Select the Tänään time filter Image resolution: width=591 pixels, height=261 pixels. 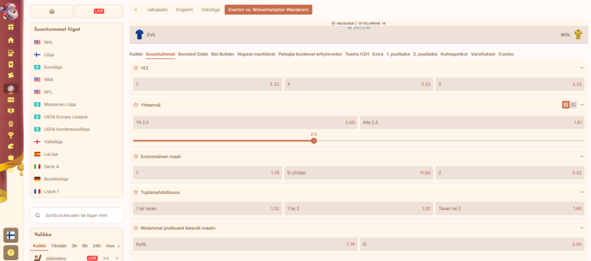coord(59,245)
